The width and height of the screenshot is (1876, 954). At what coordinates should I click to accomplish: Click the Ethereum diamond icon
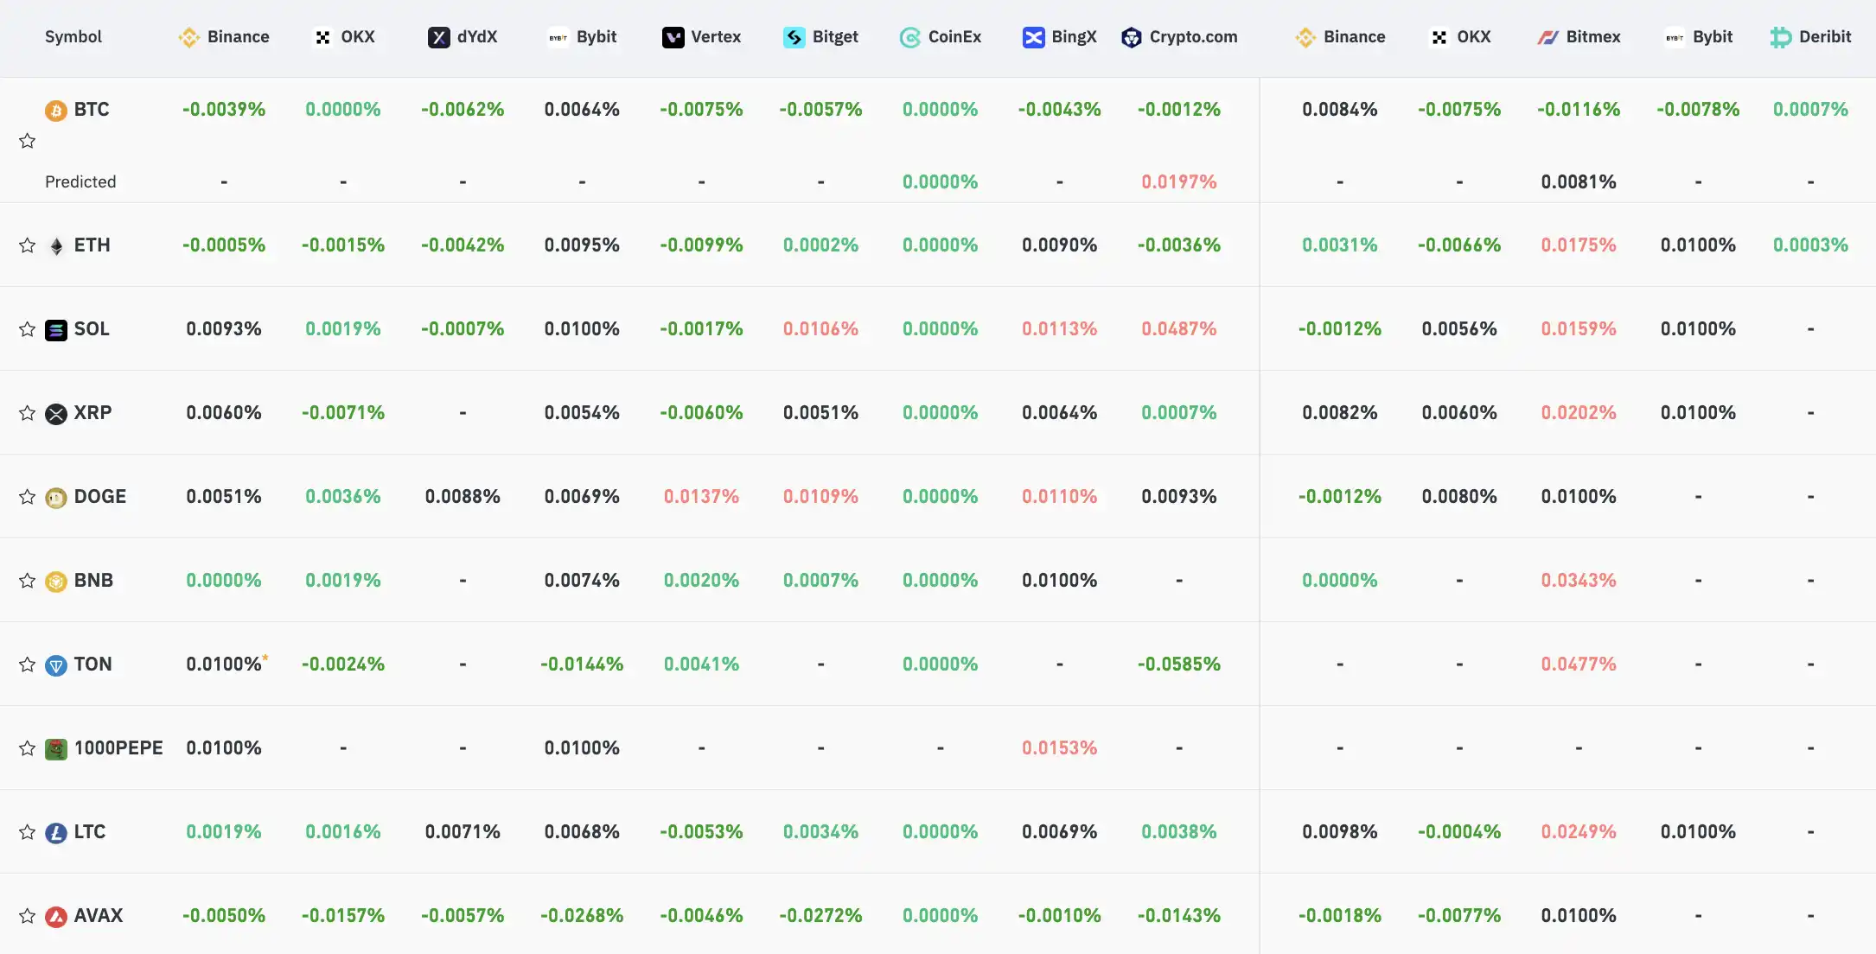56,246
